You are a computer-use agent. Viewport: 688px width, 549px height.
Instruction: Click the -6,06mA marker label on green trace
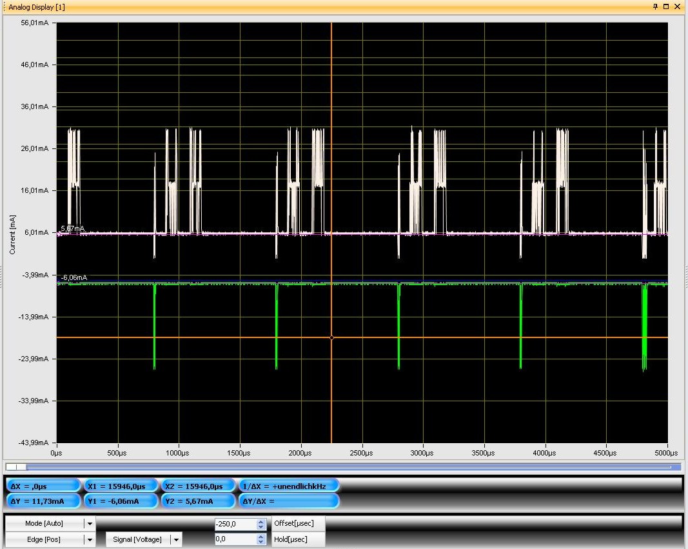pyautogui.click(x=74, y=277)
